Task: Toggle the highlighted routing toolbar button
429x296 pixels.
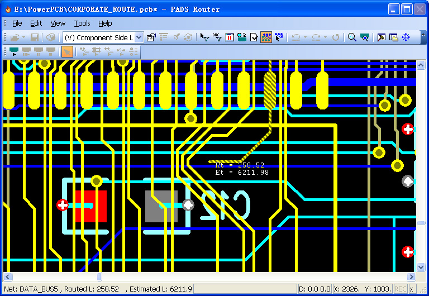Action: click(266, 37)
